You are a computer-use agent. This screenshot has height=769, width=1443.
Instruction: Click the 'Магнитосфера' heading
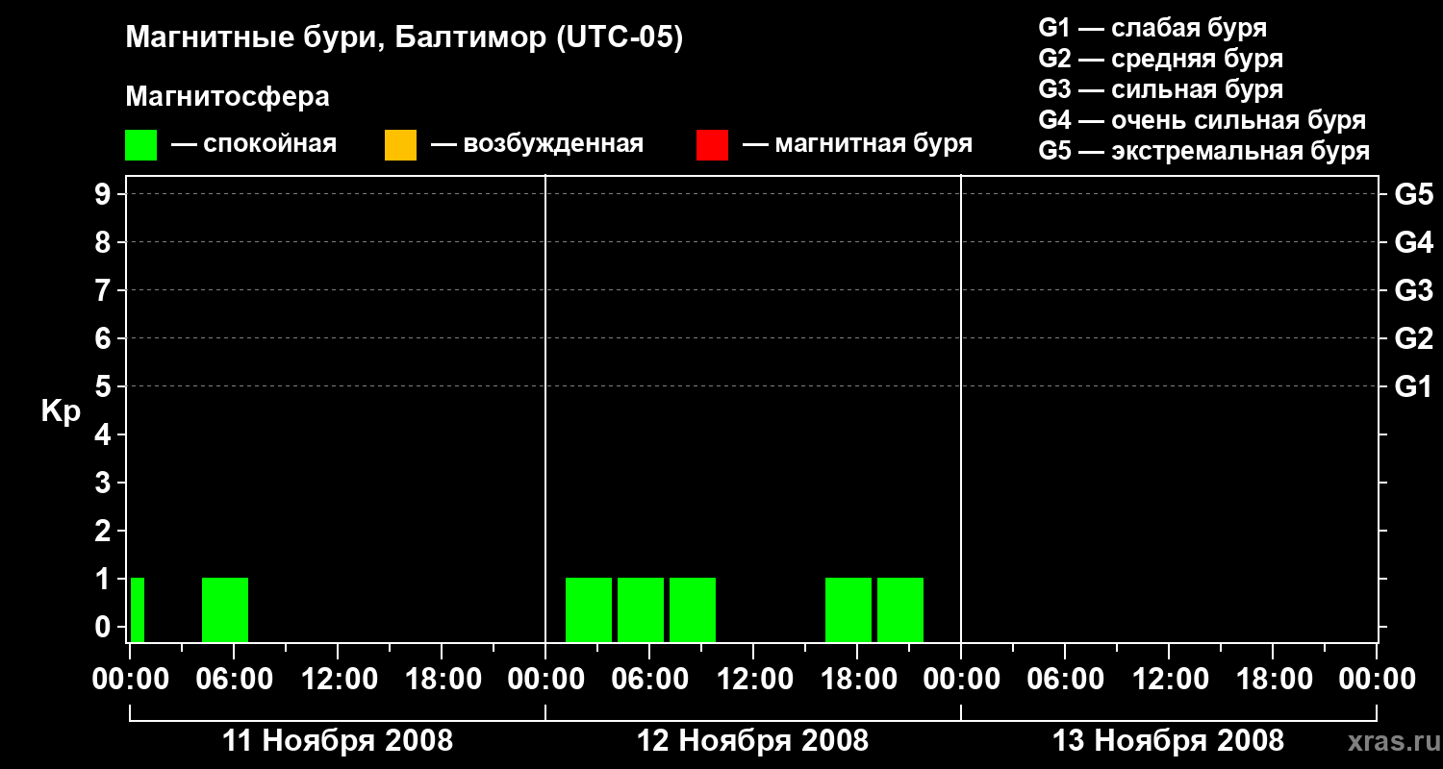tap(227, 97)
